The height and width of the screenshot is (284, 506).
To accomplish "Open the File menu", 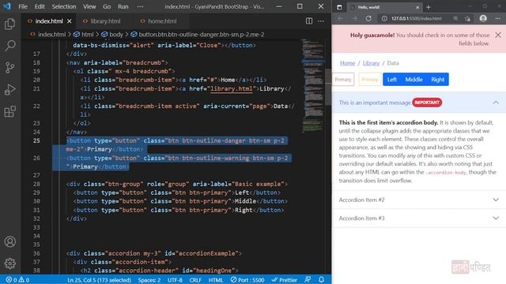I will 23,6.
